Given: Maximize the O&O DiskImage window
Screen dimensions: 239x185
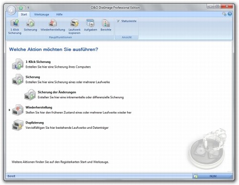Looking at the screenshot, I should tap(217, 7).
